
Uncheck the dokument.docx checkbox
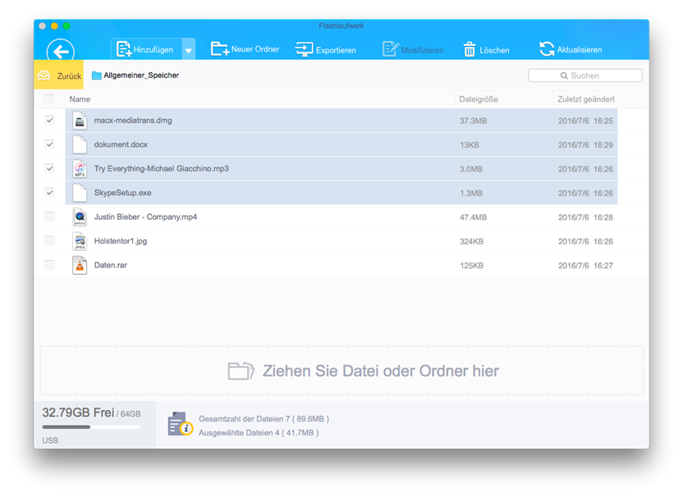(x=49, y=144)
